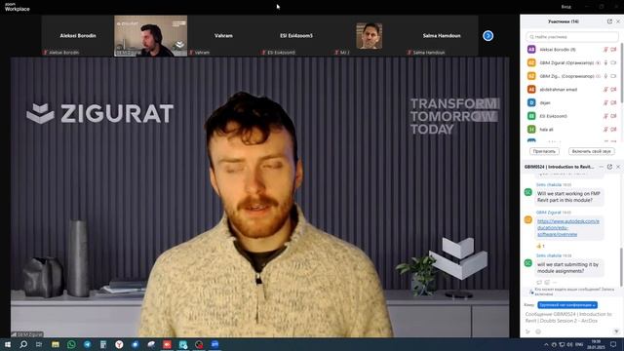Screen dimensions: 624x351
Task: Pop out the chat panel
Action: pyautogui.click(x=609, y=167)
